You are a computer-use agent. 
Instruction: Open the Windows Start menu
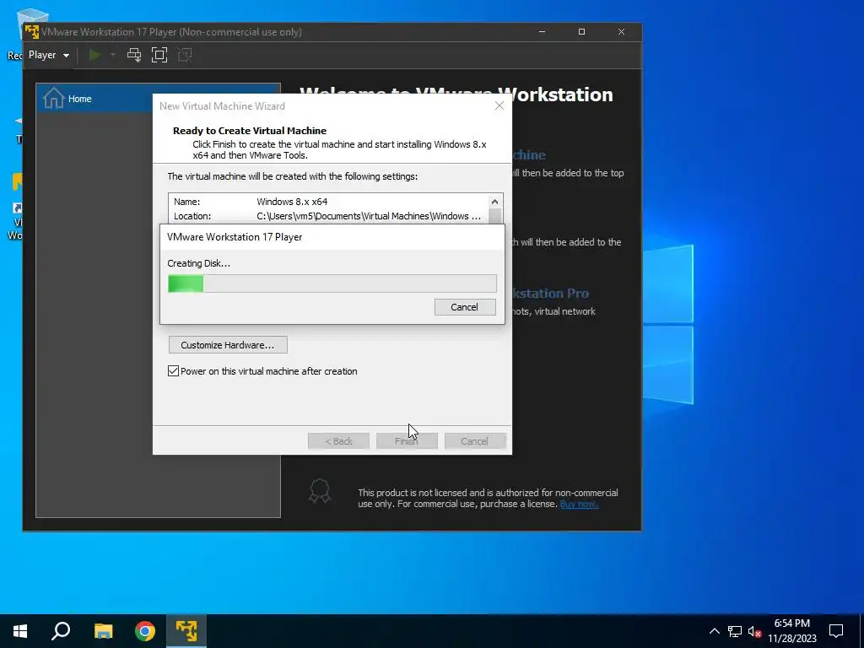point(20,631)
